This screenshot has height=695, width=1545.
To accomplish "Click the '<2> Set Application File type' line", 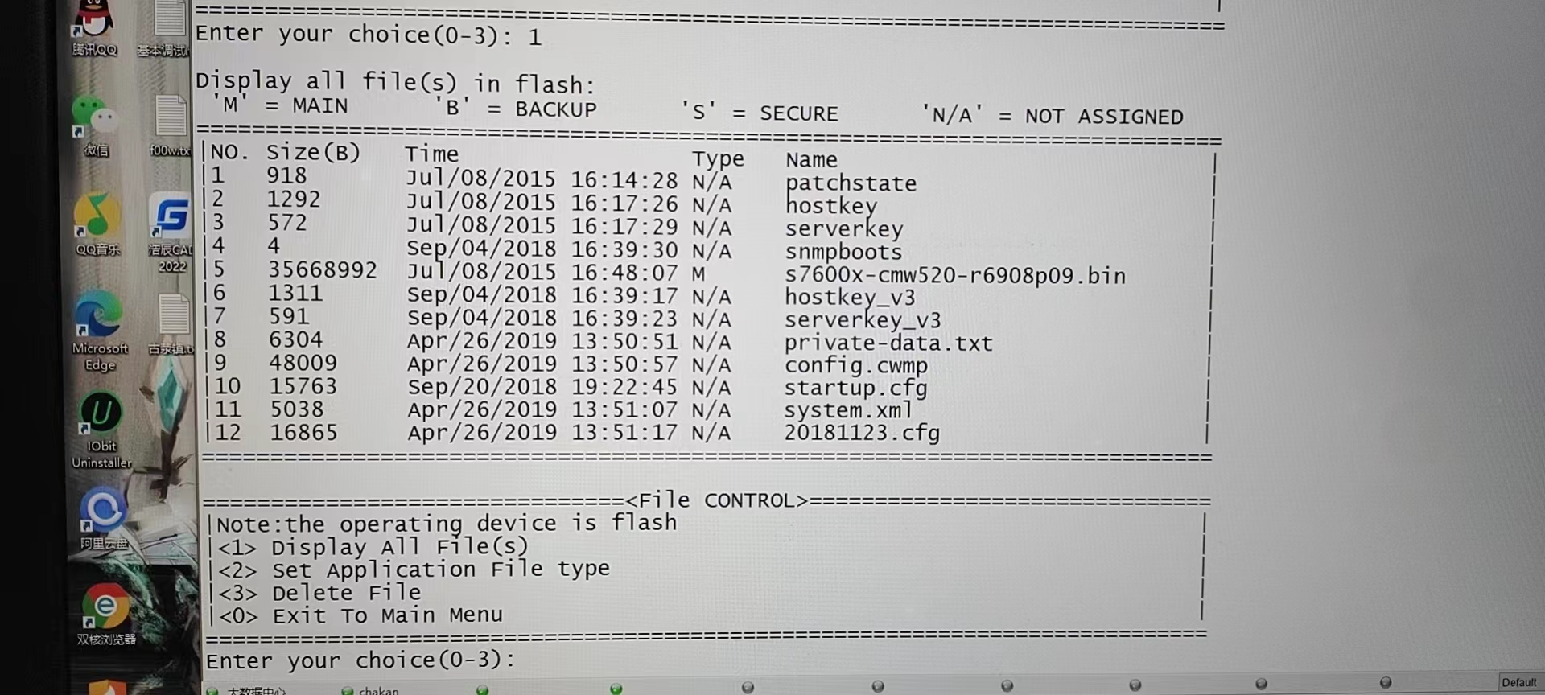I will pos(414,570).
